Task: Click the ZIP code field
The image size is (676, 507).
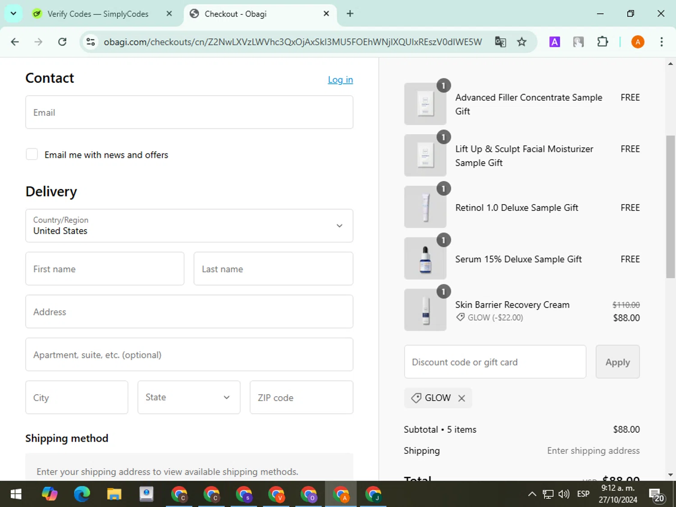Action: click(x=301, y=397)
